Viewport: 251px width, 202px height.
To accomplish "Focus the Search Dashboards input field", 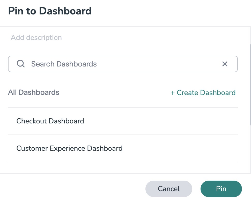I will pos(124,64).
